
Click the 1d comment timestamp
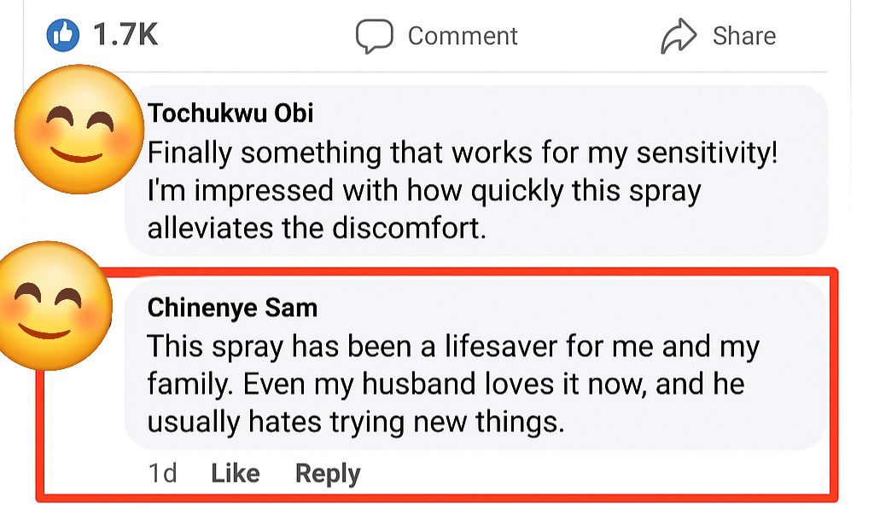point(163,474)
